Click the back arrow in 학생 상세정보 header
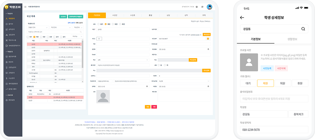315x140 pixels. [x=242, y=18]
